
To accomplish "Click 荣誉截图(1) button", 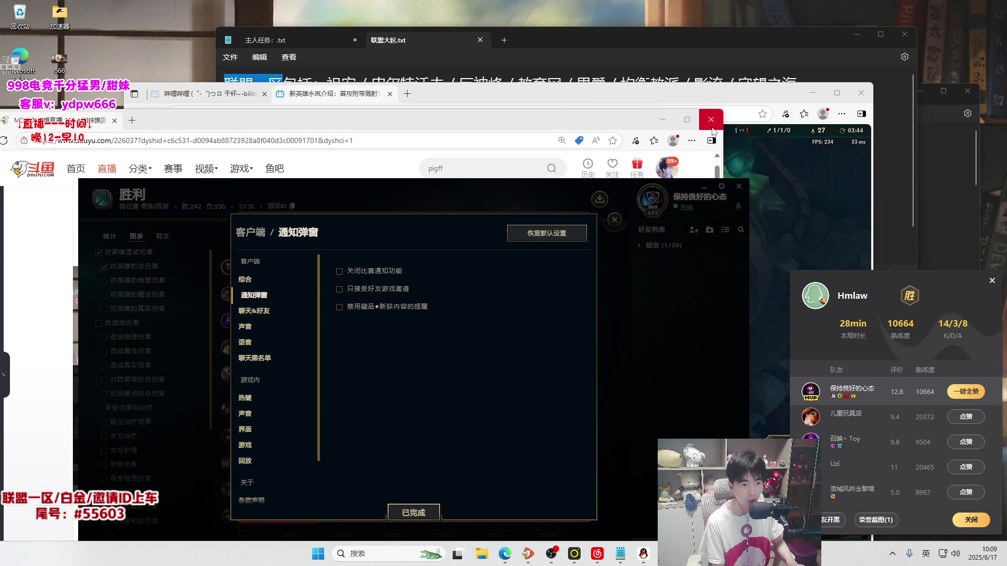I will 875,520.
